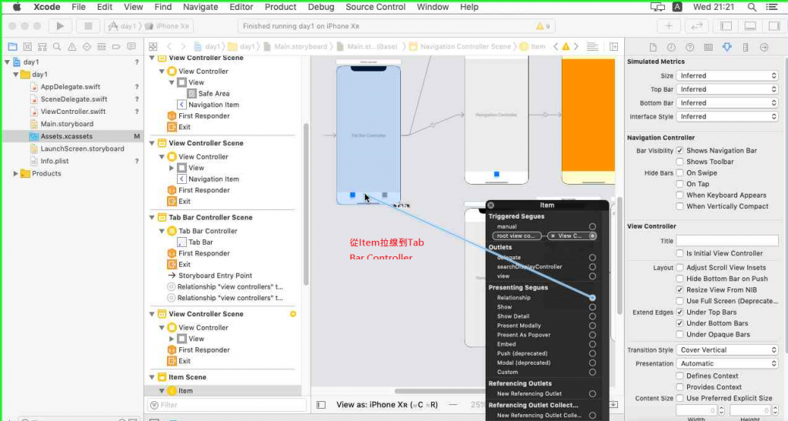
Task: Click the Present Modally segue circle
Action: coord(593,326)
